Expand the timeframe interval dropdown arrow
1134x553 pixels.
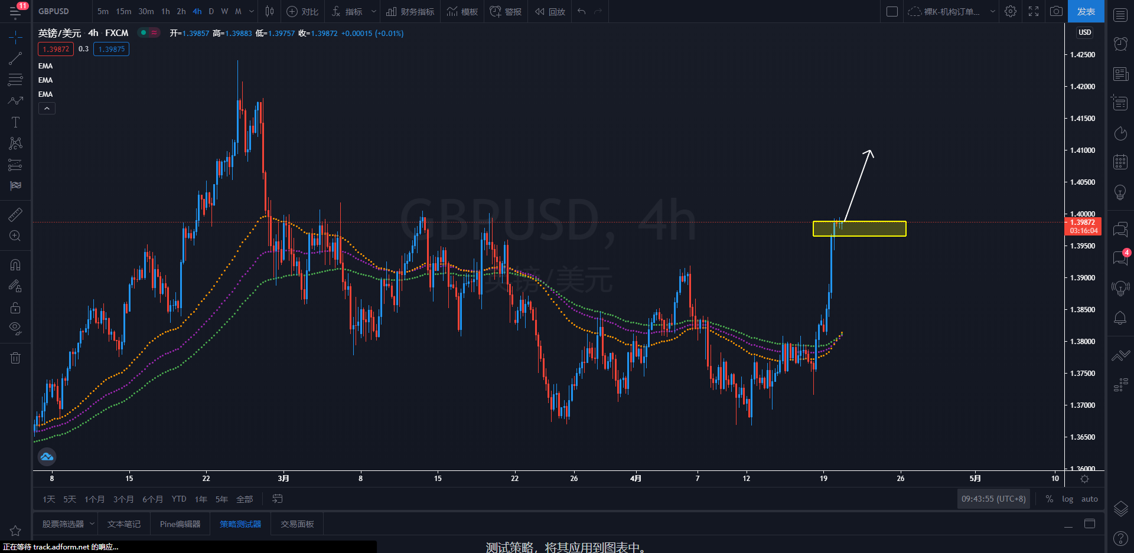(252, 11)
